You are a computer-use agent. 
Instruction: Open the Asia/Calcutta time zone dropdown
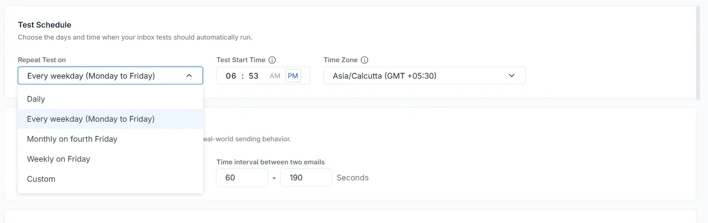pos(424,76)
